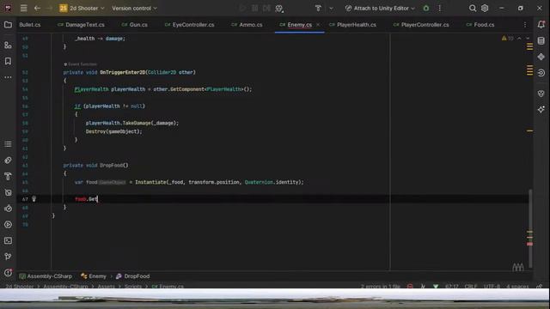
Task: Open the Build hammer tool window in left sidebar
Action: point(8,176)
